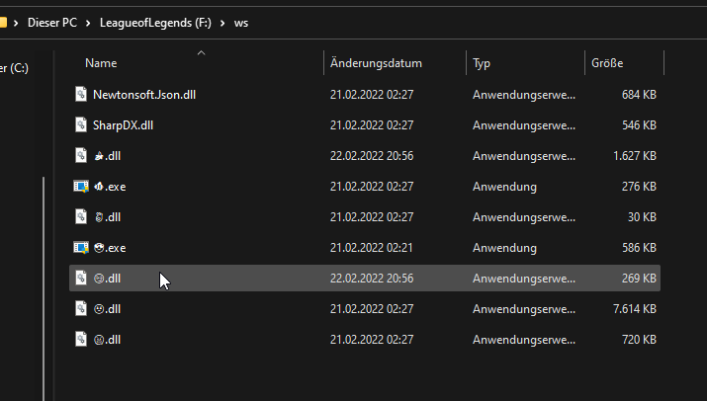Click the 269 KB size value
Viewport: 707px width, 401px height.
coord(639,279)
